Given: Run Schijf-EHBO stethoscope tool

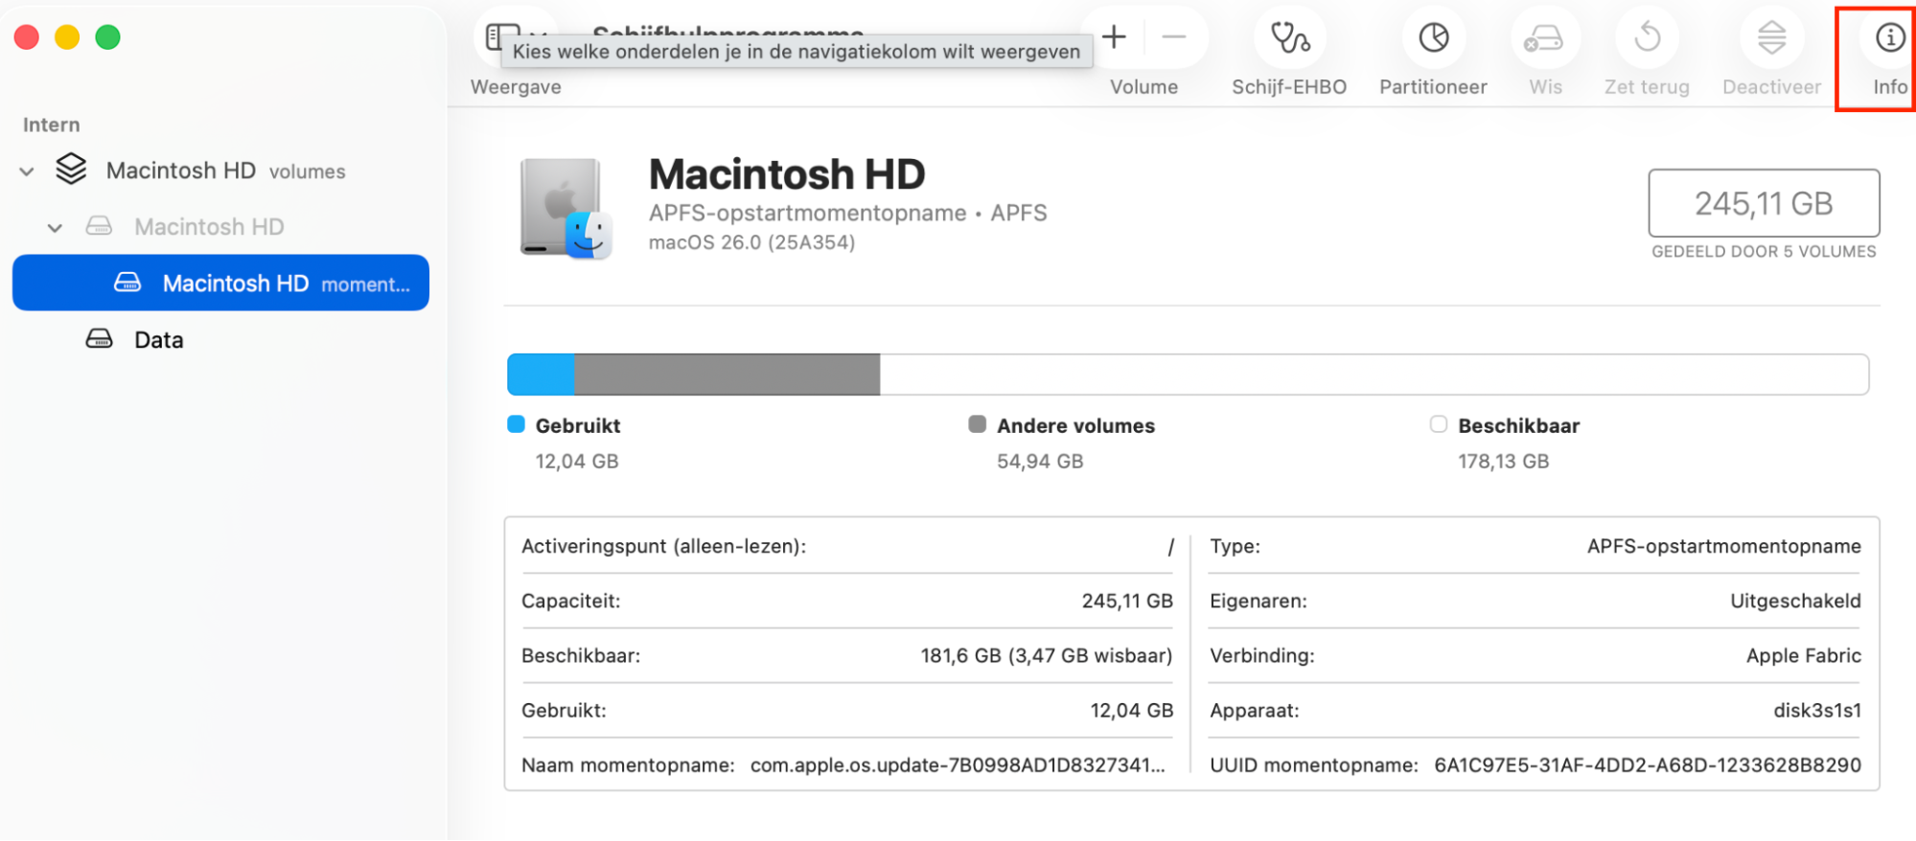Looking at the screenshot, I should pyautogui.click(x=1289, y=37).
